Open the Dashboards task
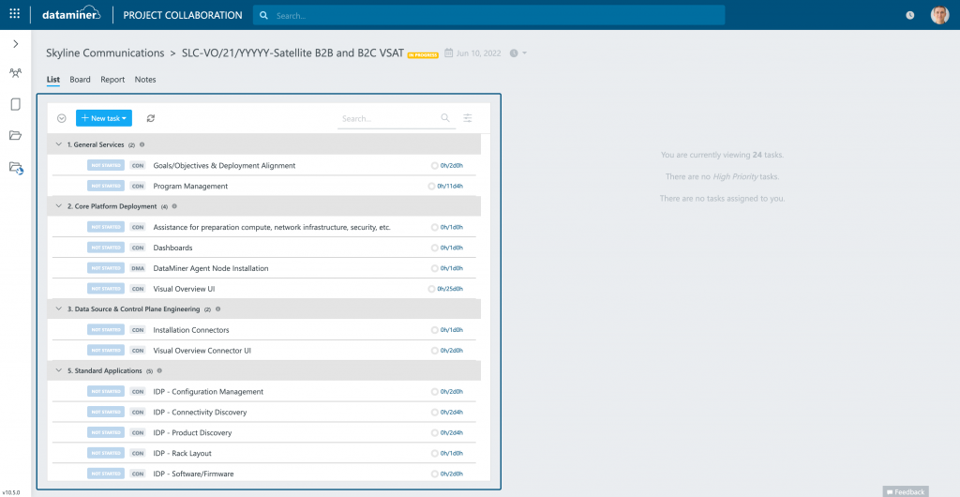960x497 pixels. (172, 248)
